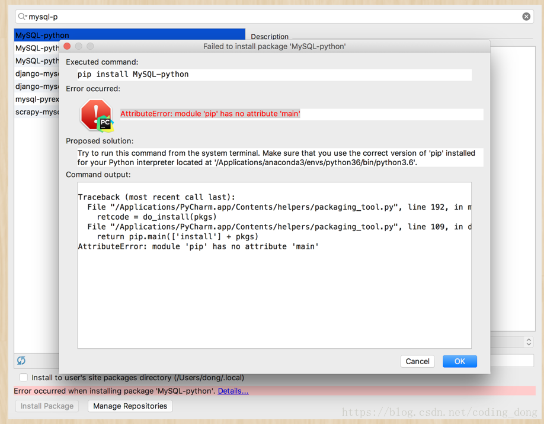Click the proposed solution text
Screen dimensions: 544x424
tap(277, 158)
